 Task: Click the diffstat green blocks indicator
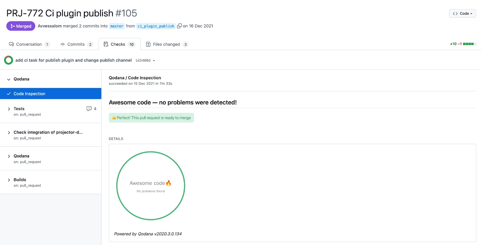pos(469,44)
